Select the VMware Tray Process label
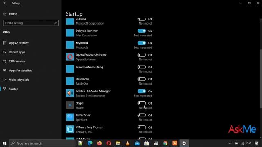262x147 pixels. (x=89, y=127)
